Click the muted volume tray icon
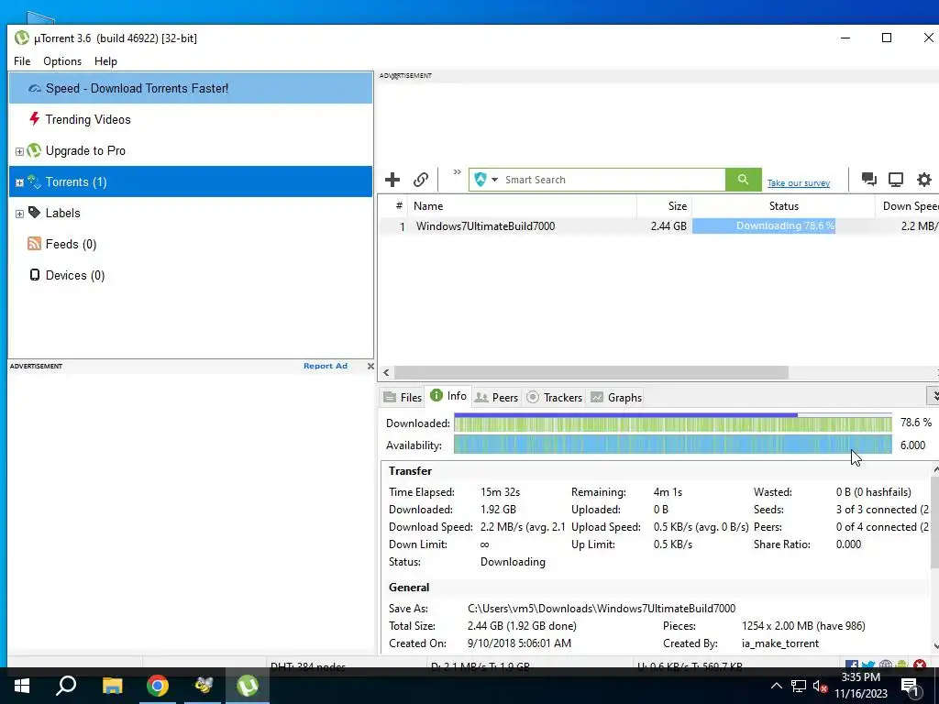 tap(820, 687)
